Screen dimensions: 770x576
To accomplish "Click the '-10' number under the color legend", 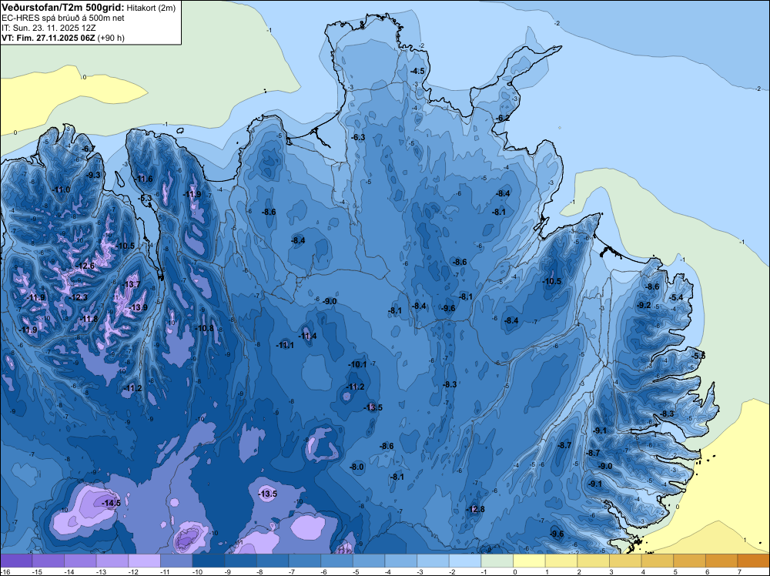I will coord(197,571).
